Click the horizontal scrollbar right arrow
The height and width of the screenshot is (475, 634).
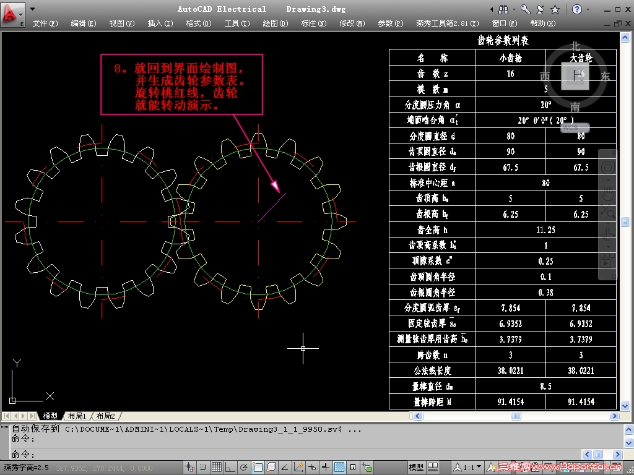pos(615,416)
